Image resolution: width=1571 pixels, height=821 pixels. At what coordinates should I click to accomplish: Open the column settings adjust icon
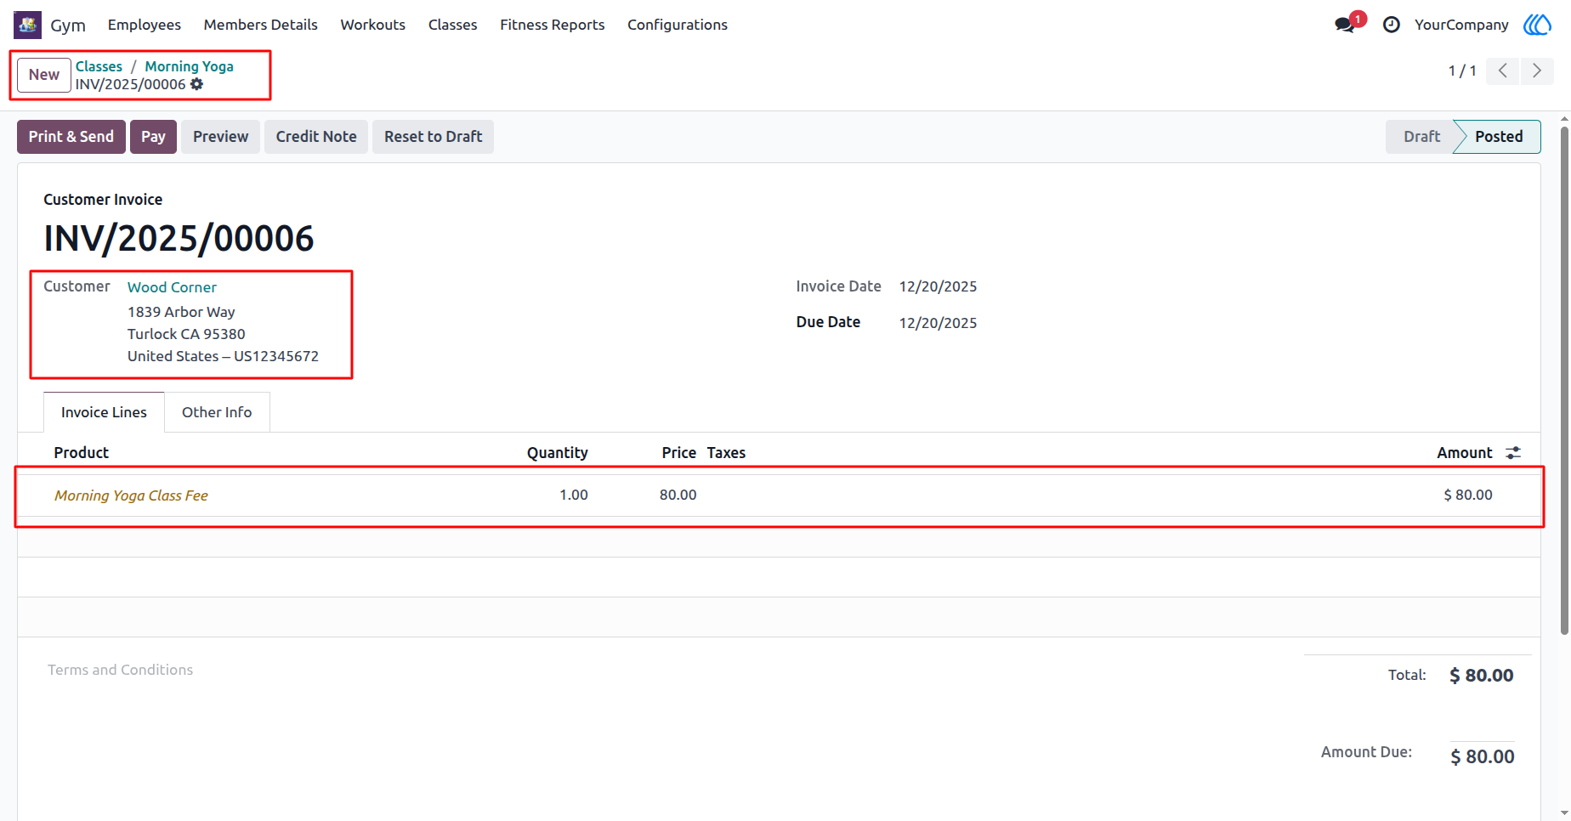click(1513, 453)
